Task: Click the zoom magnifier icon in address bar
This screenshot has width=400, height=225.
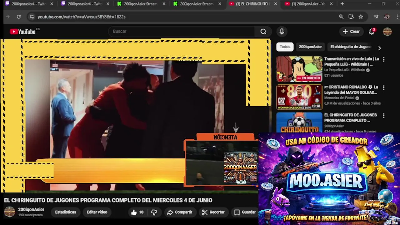Action: click(x=341, y=17)
